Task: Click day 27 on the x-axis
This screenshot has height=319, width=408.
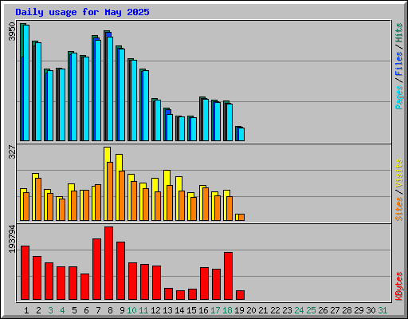Action: coord(335,310)
